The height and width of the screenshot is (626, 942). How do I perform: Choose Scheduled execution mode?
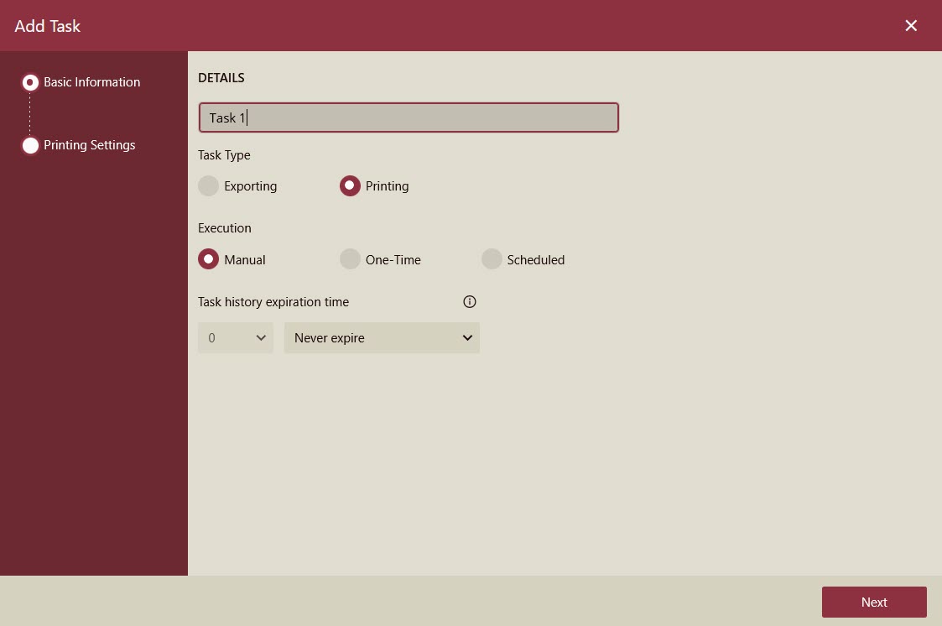(x=492, y=259)
